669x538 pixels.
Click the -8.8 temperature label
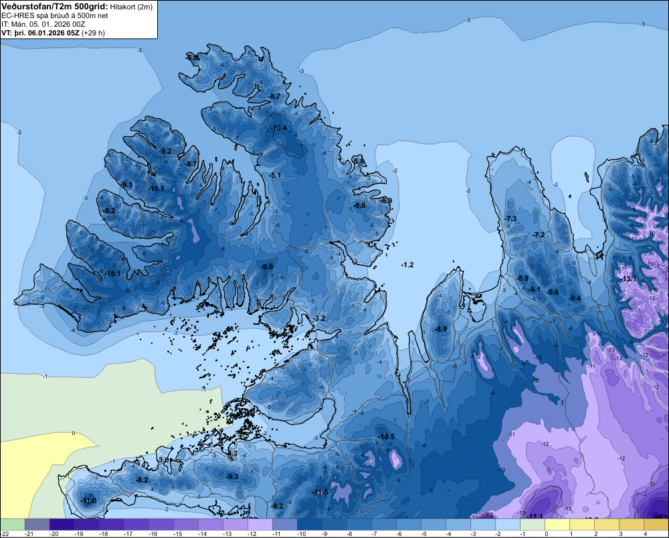click(360, 205)
